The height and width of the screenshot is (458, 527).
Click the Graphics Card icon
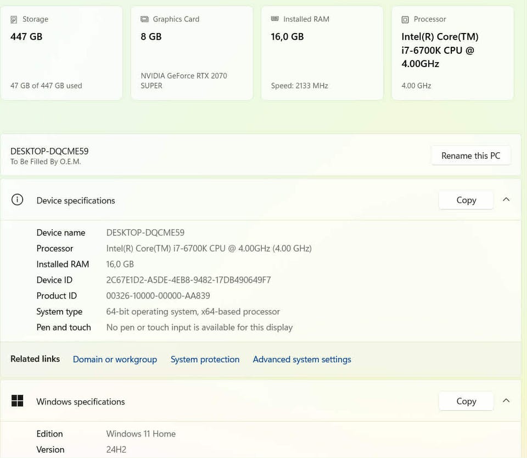144,19
